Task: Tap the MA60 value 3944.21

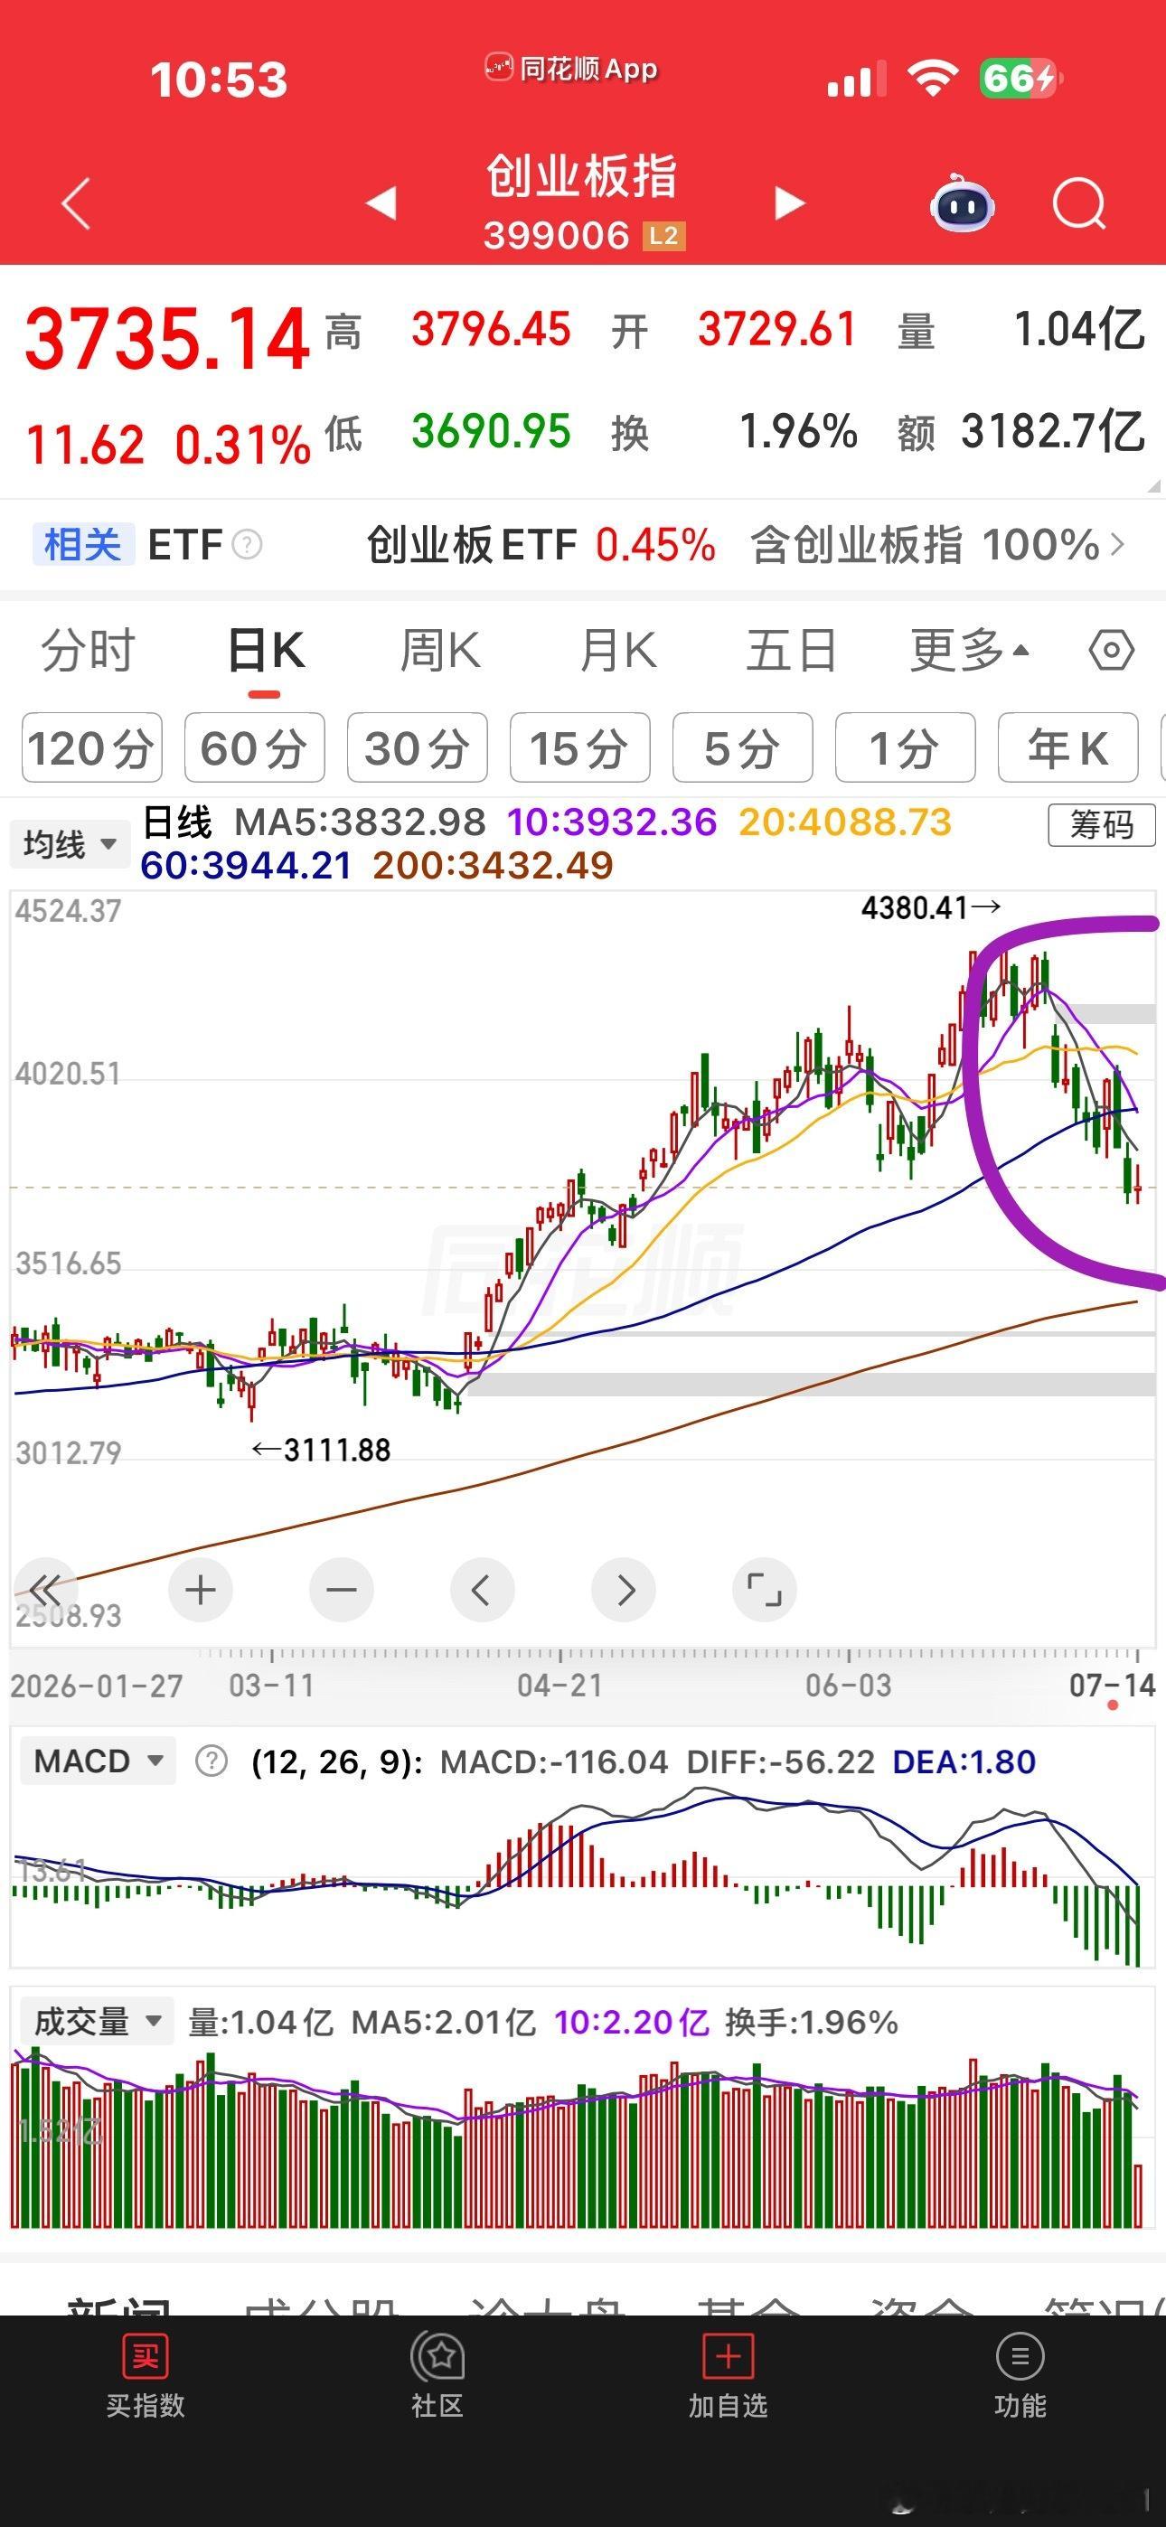Action: [x=245, y=865]
